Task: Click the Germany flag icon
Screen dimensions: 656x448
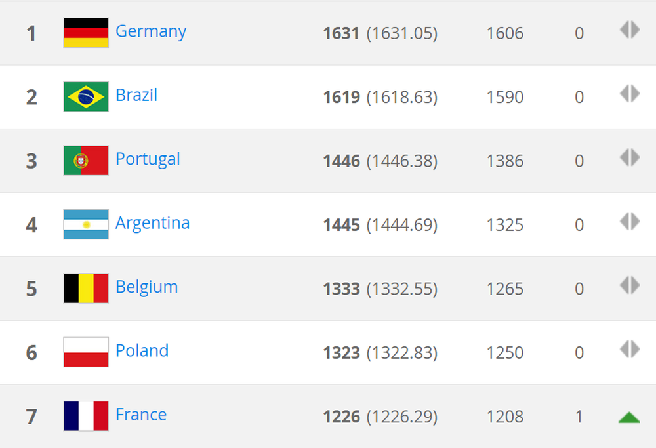Action: point(86,33)
